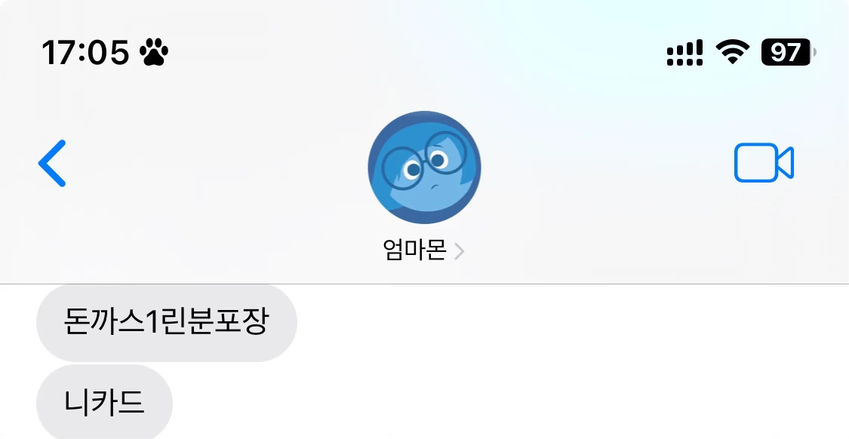This screenshot has width=849, height=439.
Task: Tap empty conversation area beside 니카드
Action: [x=509, y=402]
